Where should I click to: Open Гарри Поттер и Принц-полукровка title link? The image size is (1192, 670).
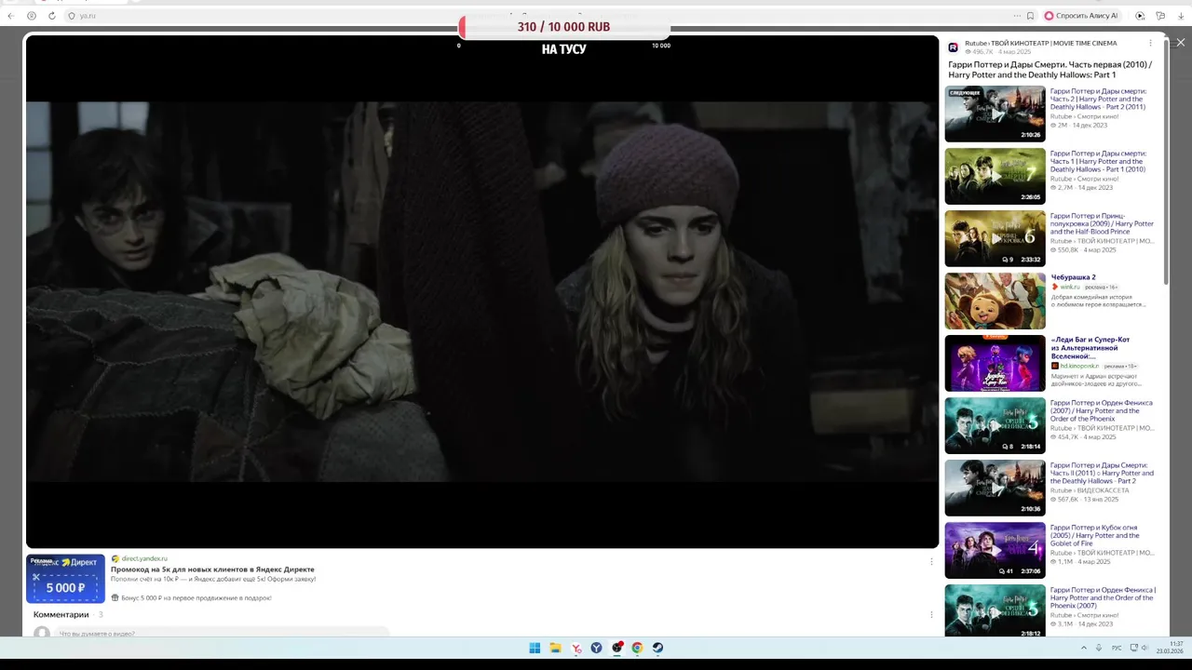(1102, 223)
